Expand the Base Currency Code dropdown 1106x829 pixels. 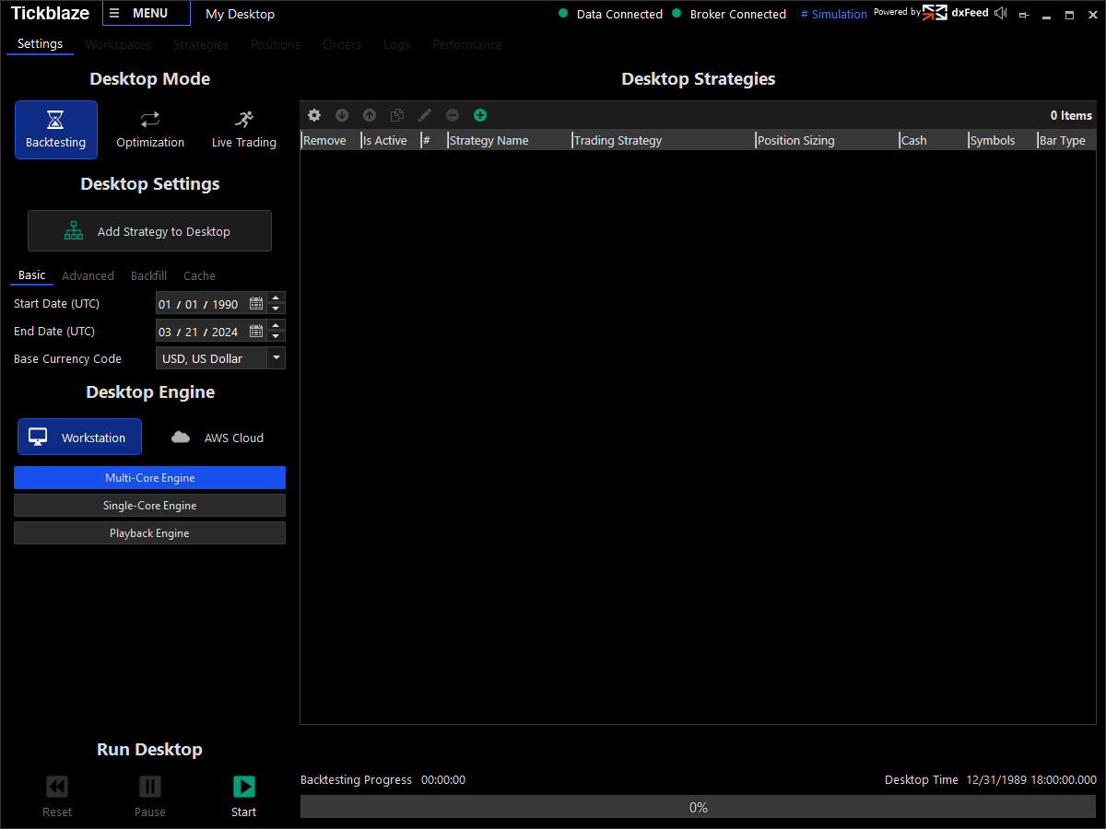tap(276, 358)
